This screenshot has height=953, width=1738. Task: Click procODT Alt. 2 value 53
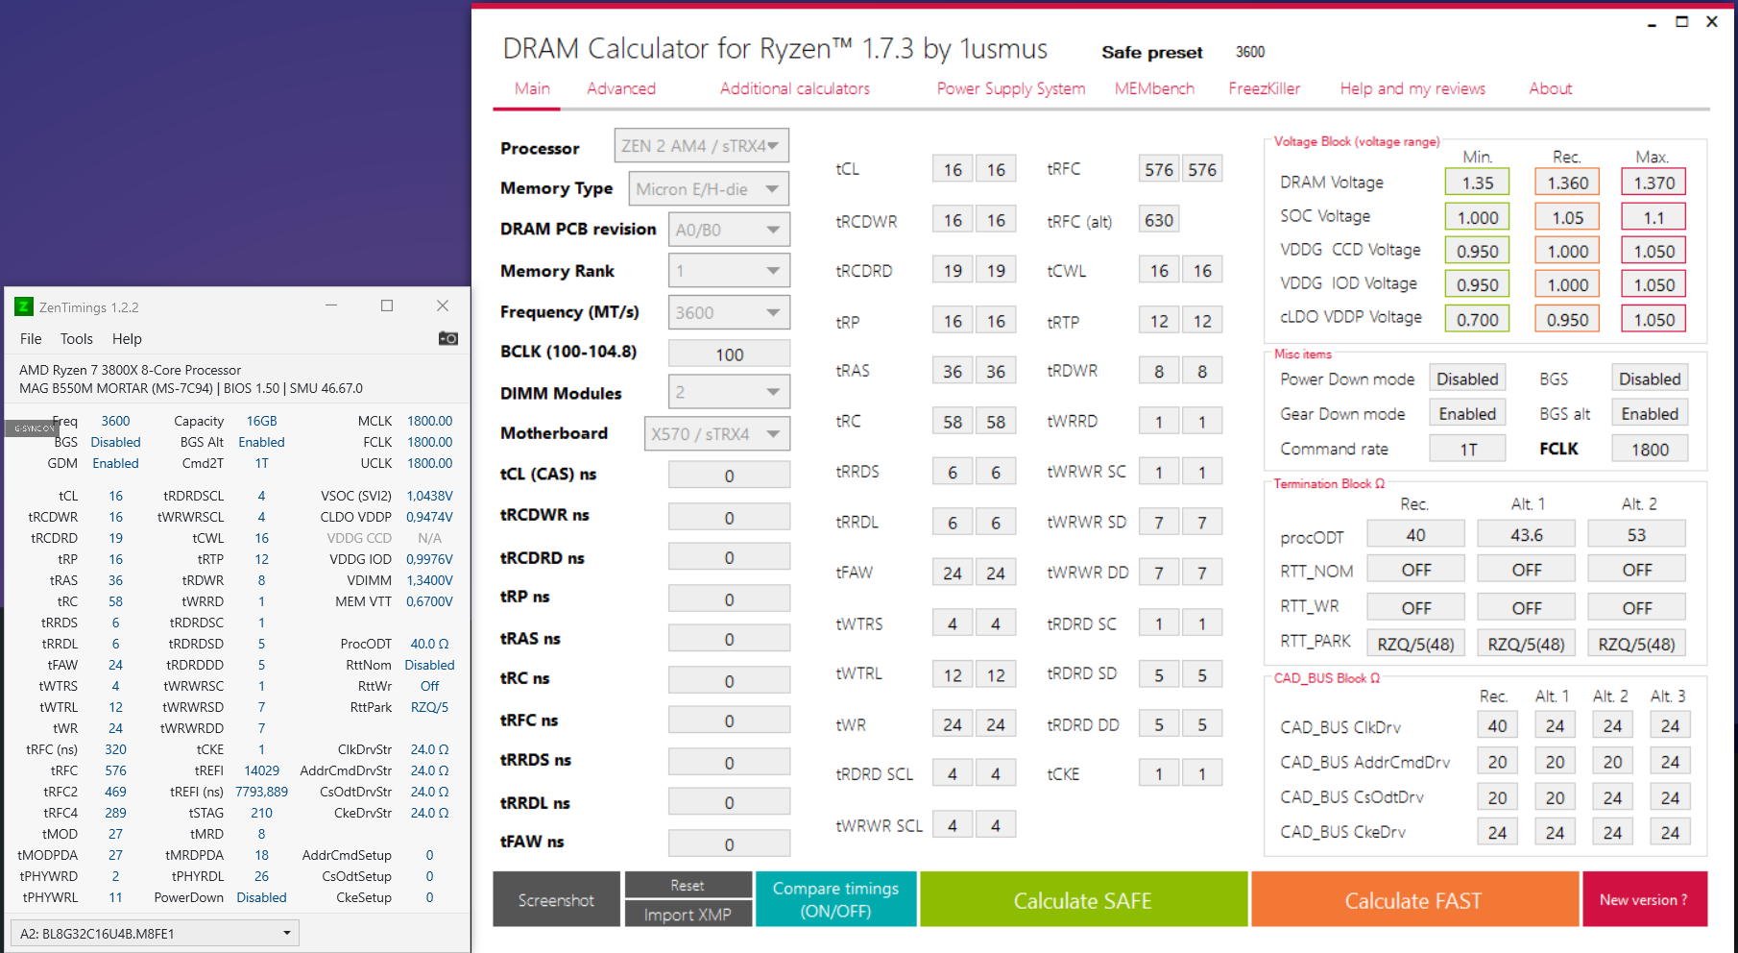1637,534
